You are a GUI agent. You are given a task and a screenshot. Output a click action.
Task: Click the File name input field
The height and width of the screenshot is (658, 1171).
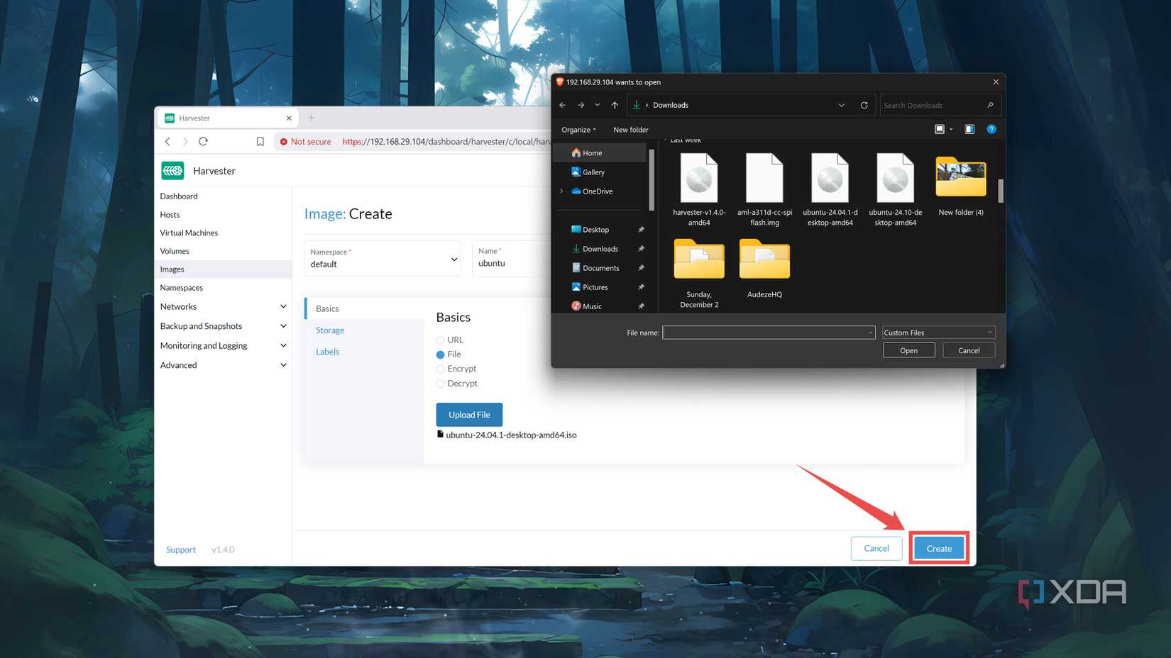[768, 333]
